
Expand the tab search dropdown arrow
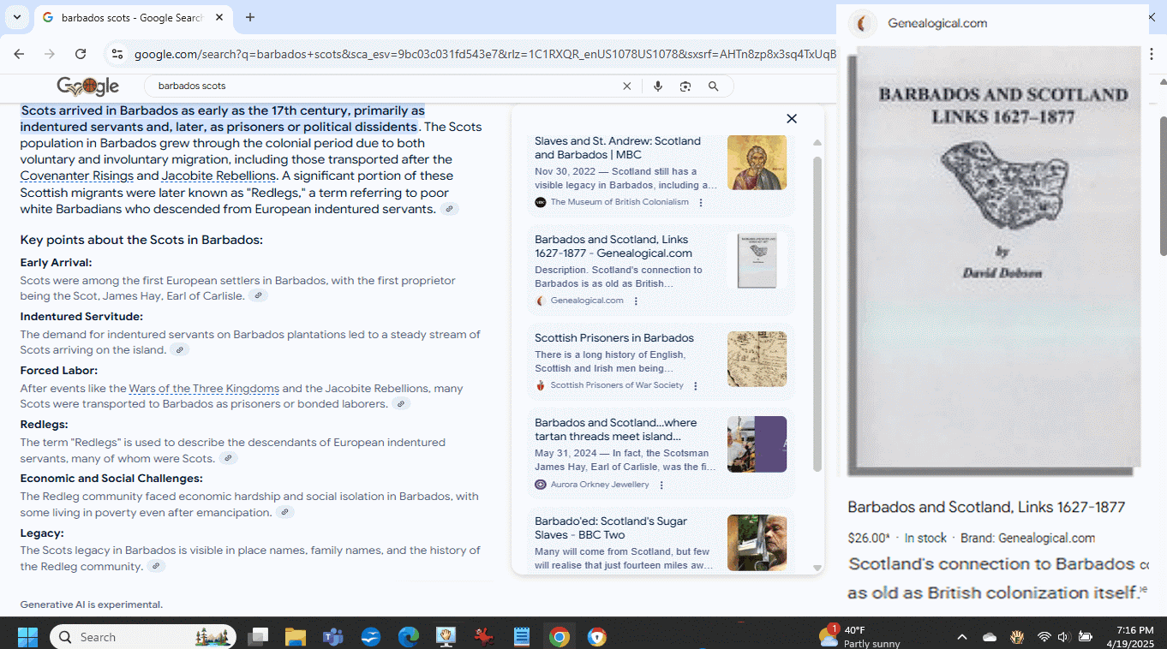click(16, 17)
